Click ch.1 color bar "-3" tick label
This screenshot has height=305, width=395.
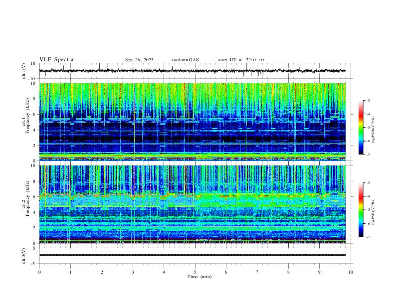pos(368,100)
